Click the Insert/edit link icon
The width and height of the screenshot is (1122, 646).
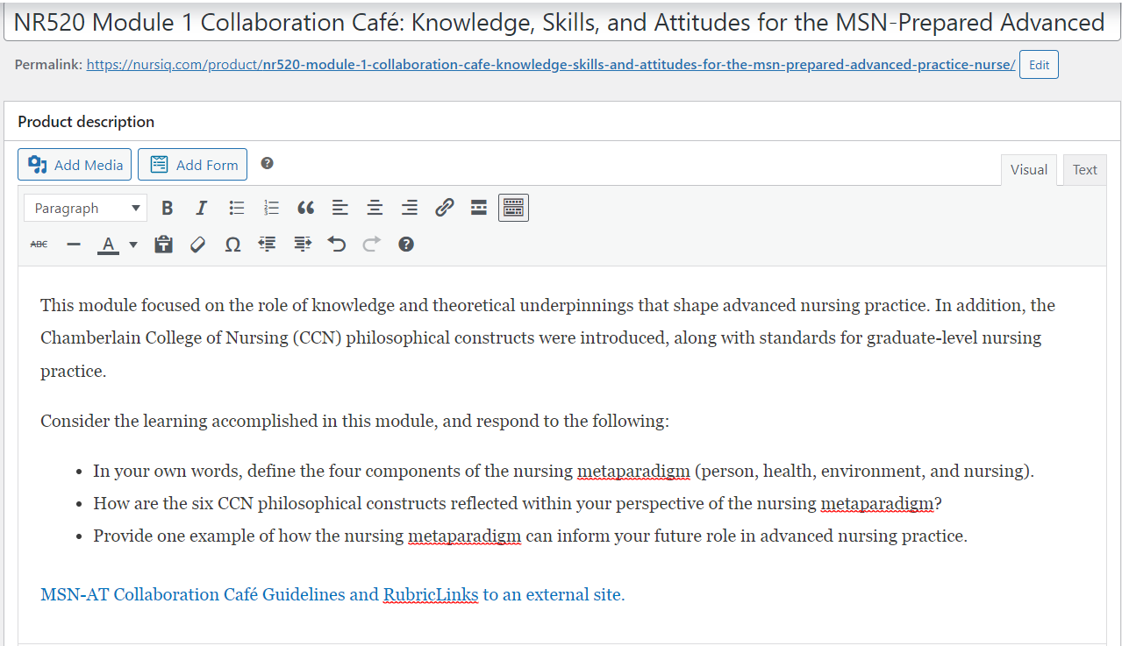(x=445, y=208)
